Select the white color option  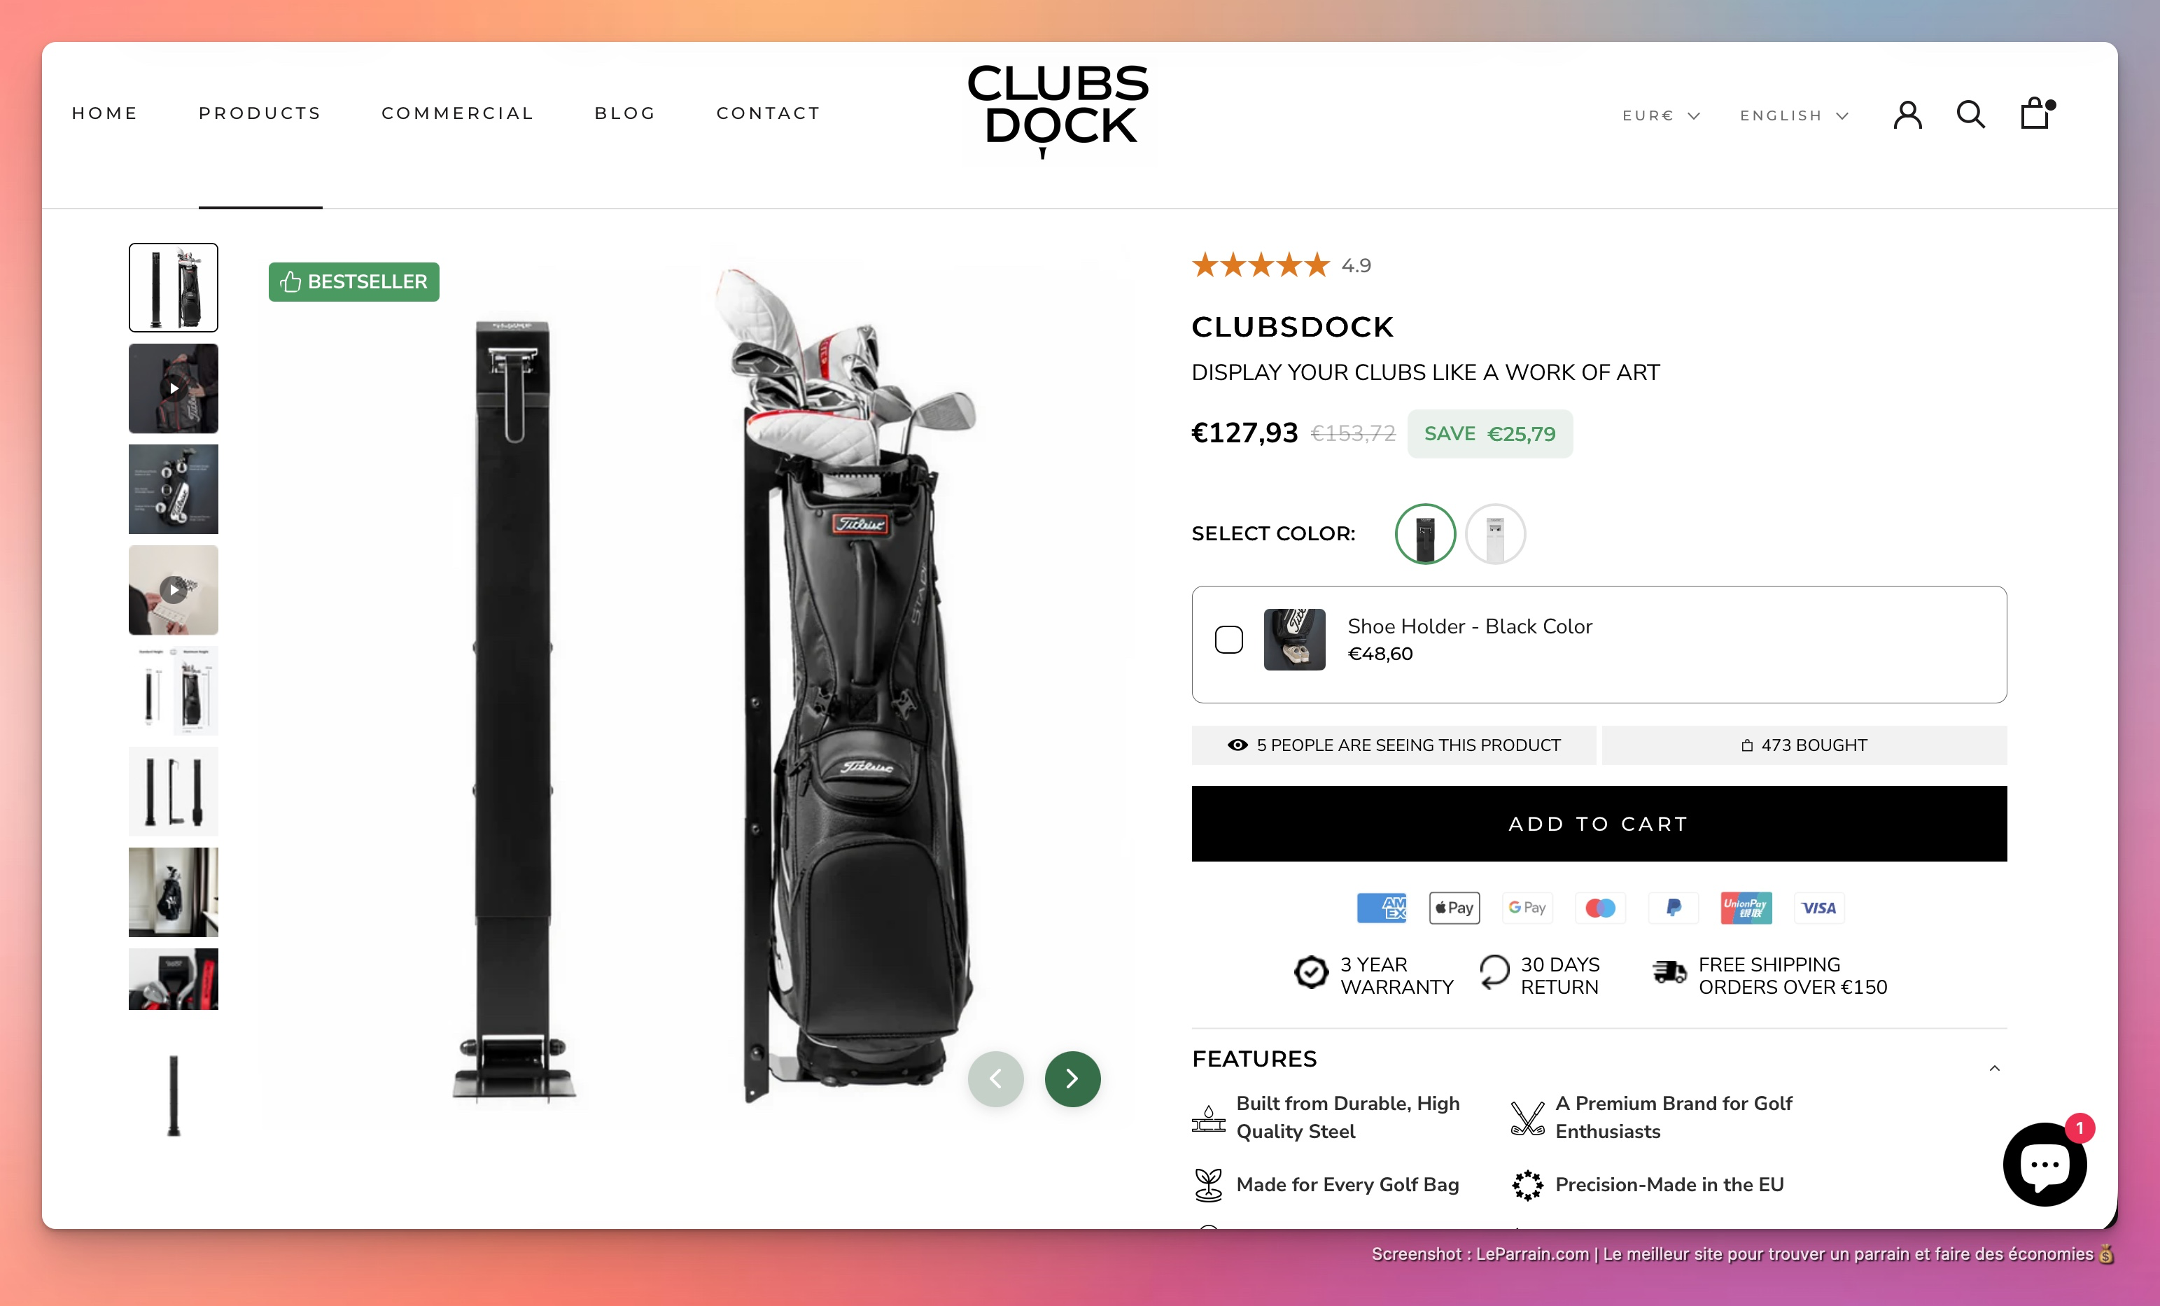pyautogui.click(x=1494, y=534)
